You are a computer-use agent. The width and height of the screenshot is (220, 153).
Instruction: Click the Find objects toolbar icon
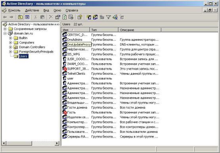(115, 17)
